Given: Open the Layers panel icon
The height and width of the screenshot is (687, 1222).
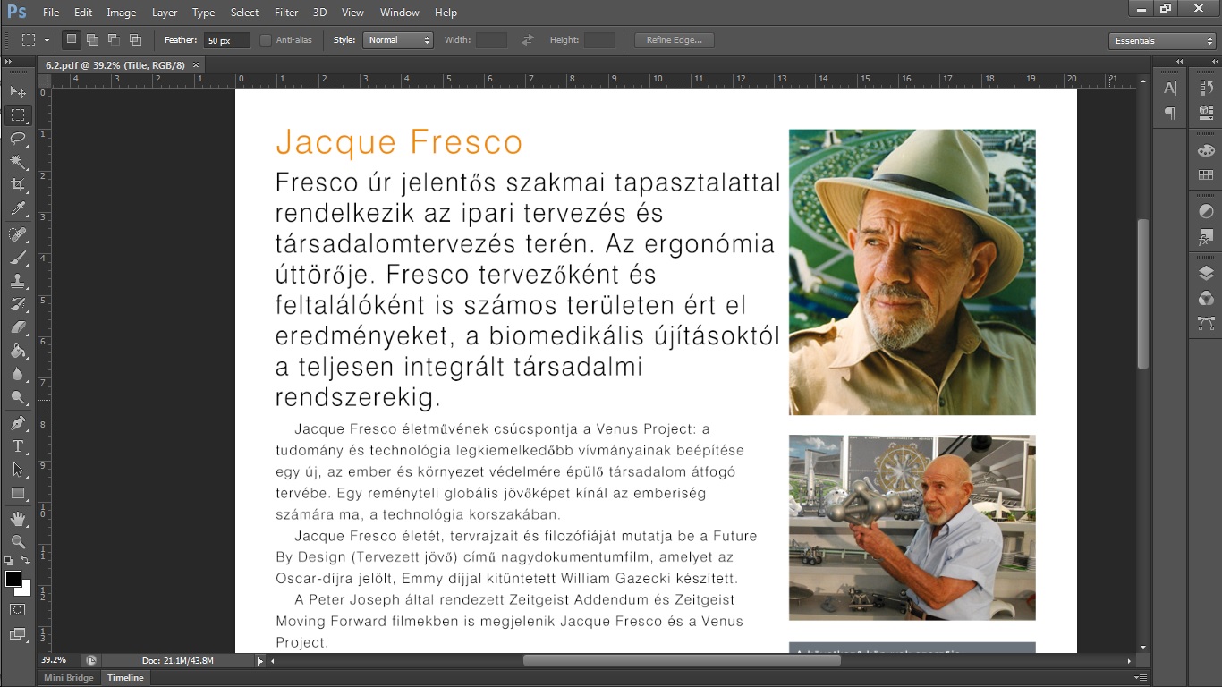Looking at the screenshot, I should [1206, 275].
